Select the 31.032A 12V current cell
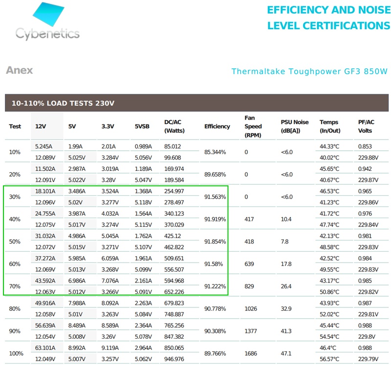391x365 pixels. click(45, 236)
